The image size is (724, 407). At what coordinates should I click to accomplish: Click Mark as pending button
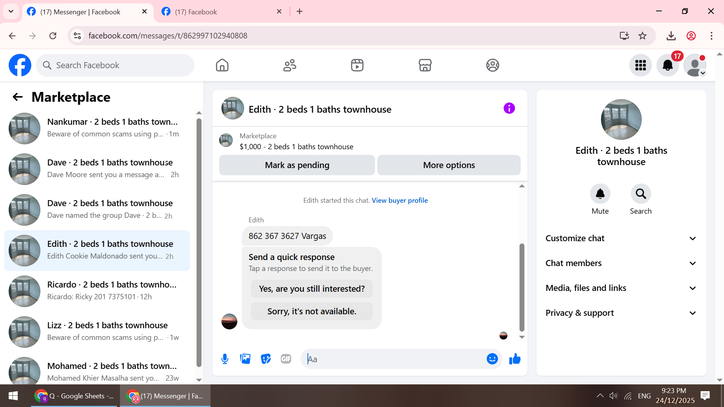pyautogui.click(x=297, y=165)
